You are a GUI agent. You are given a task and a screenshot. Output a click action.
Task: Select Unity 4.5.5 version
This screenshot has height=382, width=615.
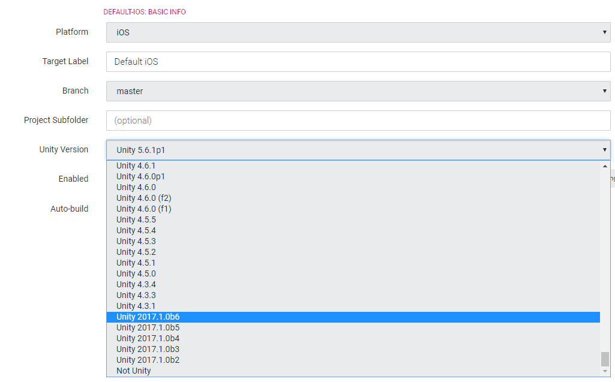(x=353, y=219)
